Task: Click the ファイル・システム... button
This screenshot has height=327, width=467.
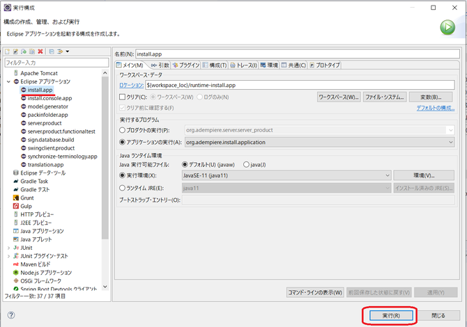Action: [x=385, y=97]
